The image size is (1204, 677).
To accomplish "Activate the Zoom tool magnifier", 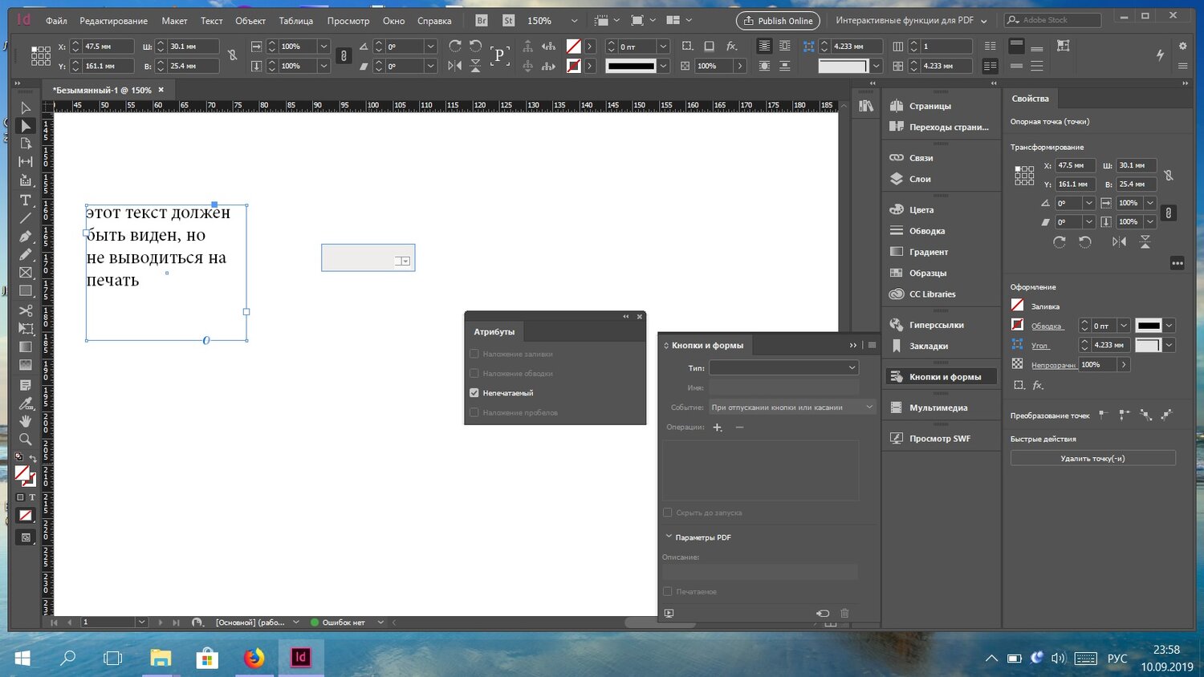I will (x=26, y=439).
